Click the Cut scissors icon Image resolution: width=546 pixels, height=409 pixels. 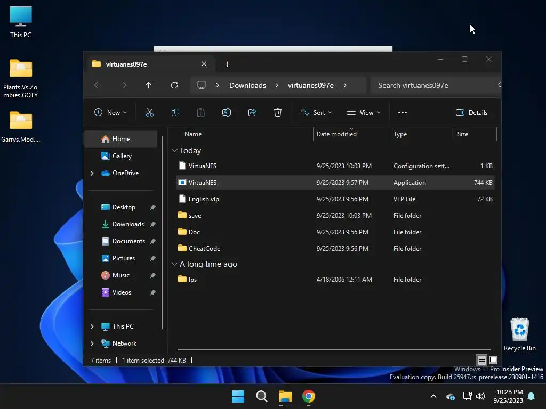click(149, 113)
